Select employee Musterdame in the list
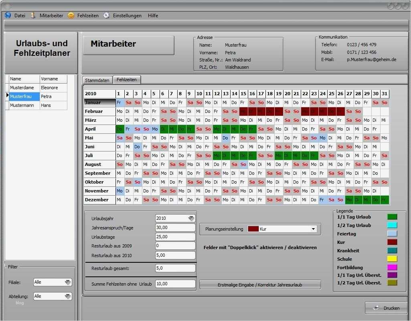 (24, 88)
